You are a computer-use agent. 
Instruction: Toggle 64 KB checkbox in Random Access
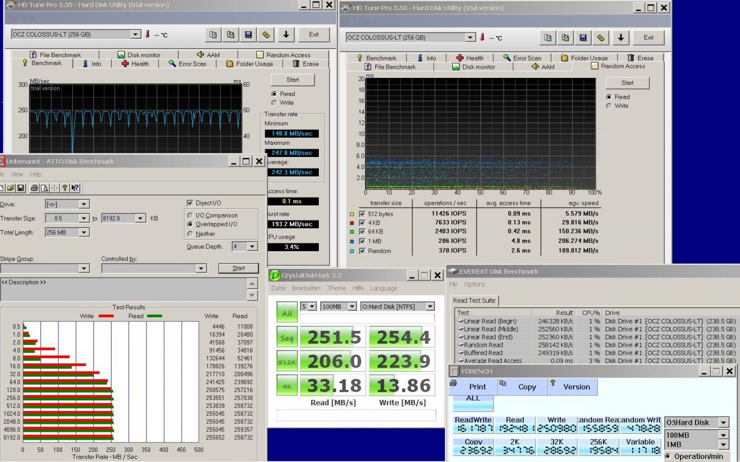362,232
